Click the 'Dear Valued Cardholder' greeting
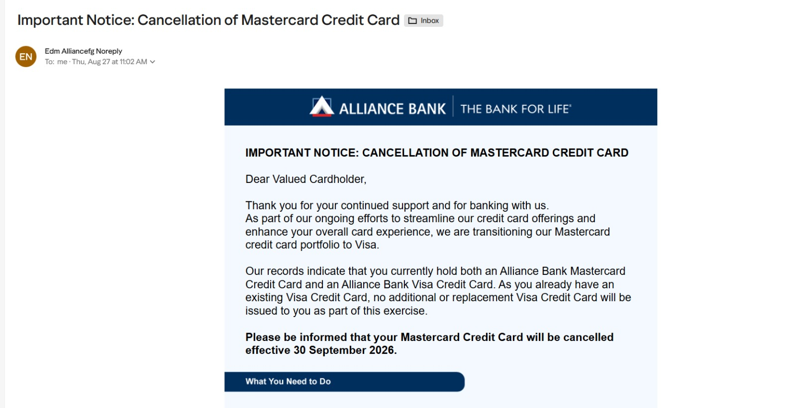Viewport: 796px width, 408px height. (x=306, y=179)
